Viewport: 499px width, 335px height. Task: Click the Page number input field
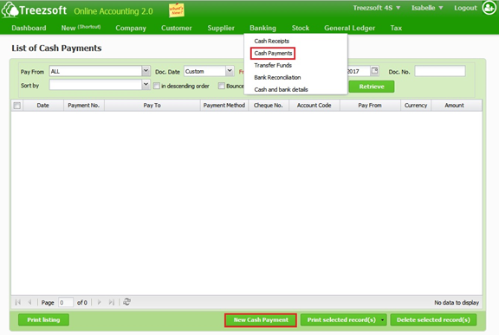coord(66,302)
